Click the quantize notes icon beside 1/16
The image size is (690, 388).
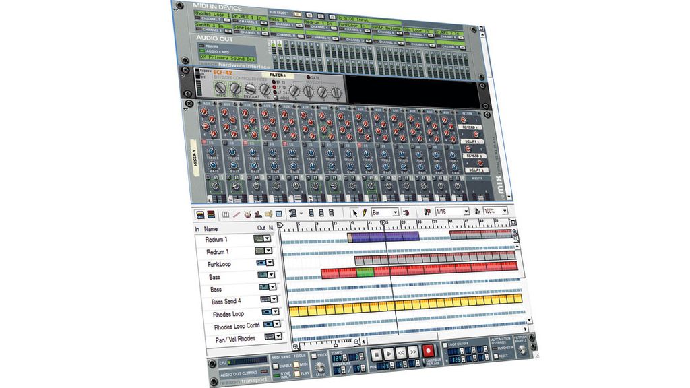pyautogui.click(x=427, y=214)
